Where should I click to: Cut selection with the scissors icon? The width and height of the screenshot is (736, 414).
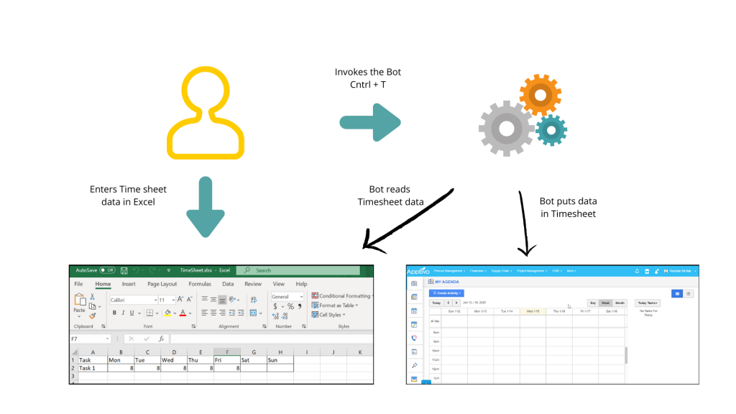coord(93,297)
